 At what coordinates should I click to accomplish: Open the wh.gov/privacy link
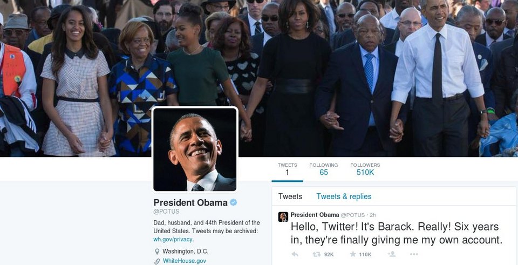click(x=173, y=239)
